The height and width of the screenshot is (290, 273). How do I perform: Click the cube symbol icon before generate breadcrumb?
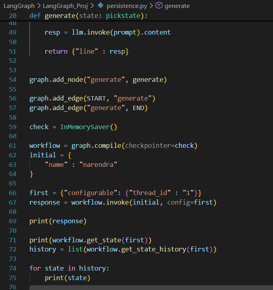tap(159, 6)
